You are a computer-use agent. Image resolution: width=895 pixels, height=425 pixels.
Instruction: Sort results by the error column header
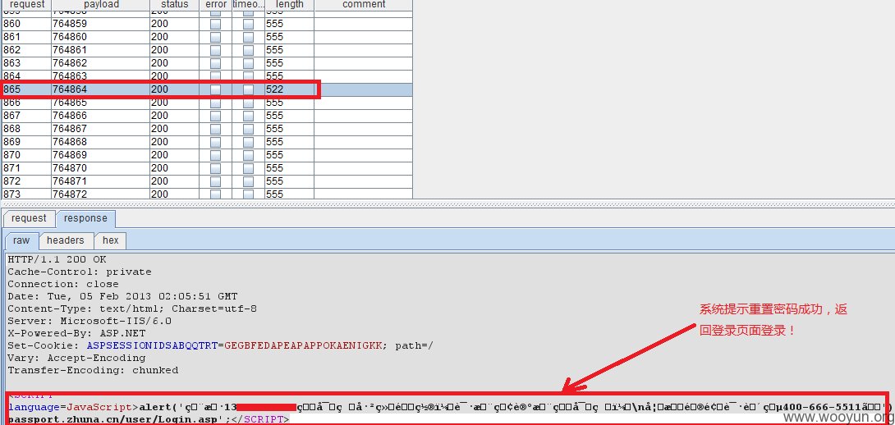(216, 5)
